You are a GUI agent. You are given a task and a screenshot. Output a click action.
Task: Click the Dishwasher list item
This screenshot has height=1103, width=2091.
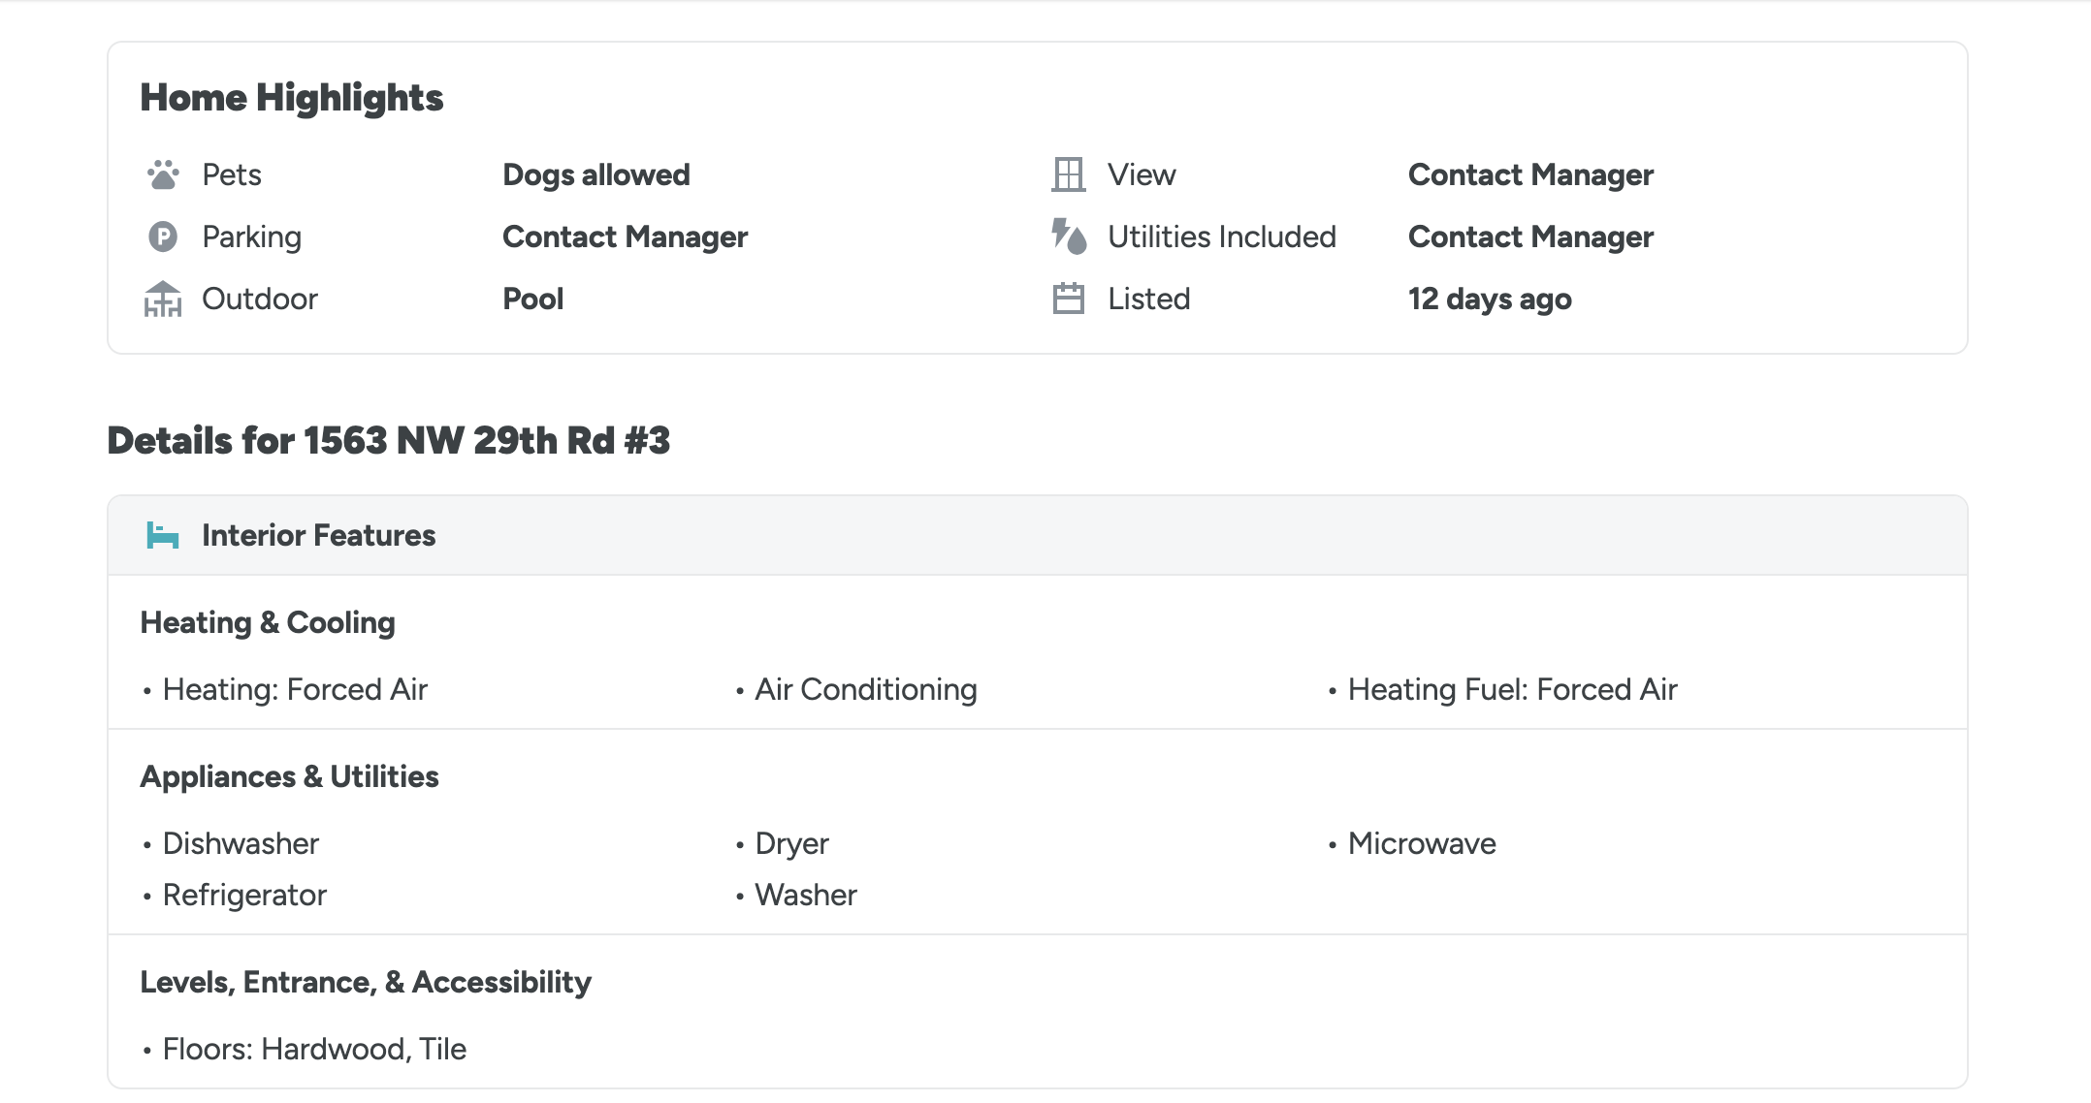(x=241, y=843)
